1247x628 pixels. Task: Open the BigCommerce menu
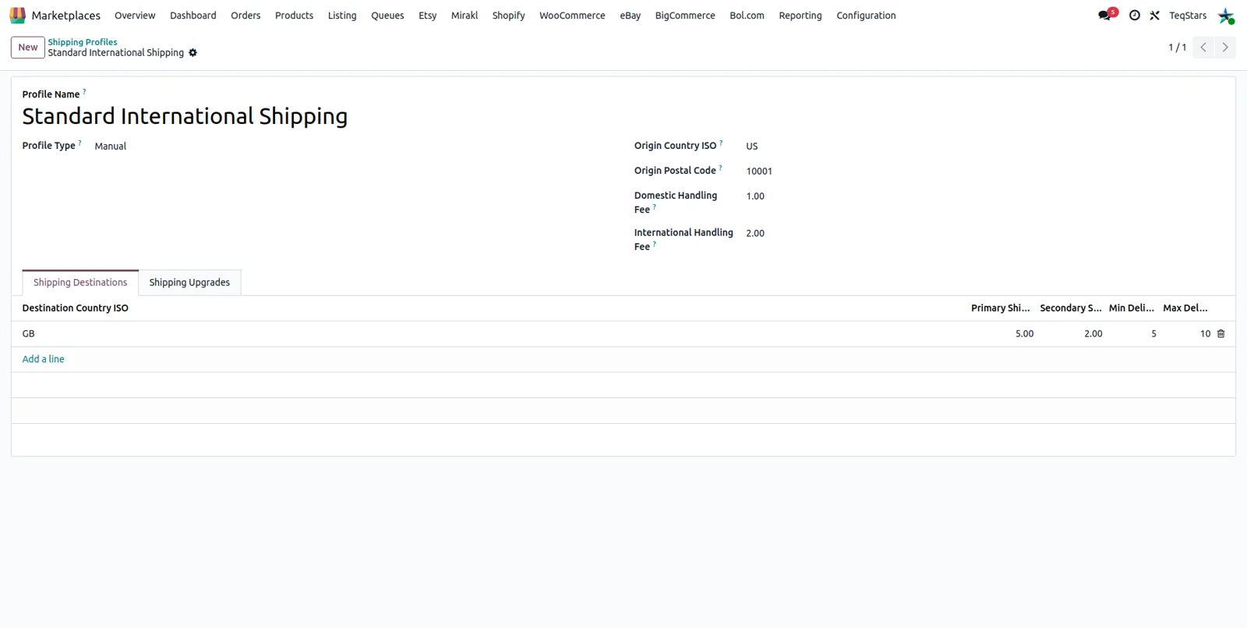click(x=685, y=16)
